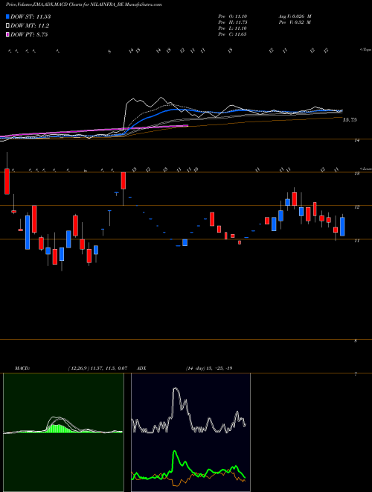Click the 'MACD:' indicator title
Screen dimensions: 372x492
[x=22, y=368]
